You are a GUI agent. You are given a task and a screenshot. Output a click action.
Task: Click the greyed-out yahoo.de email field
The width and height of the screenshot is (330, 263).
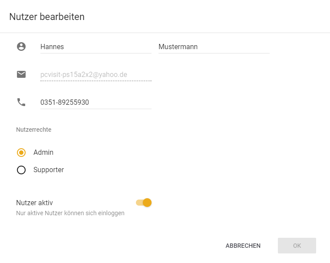tap(96, 75)
